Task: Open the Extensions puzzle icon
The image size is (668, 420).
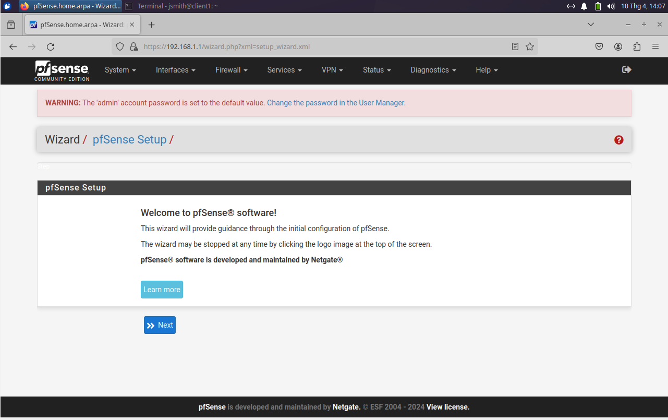Action: tap(637, 46)
